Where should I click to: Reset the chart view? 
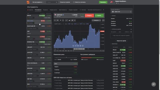(78, 46)
